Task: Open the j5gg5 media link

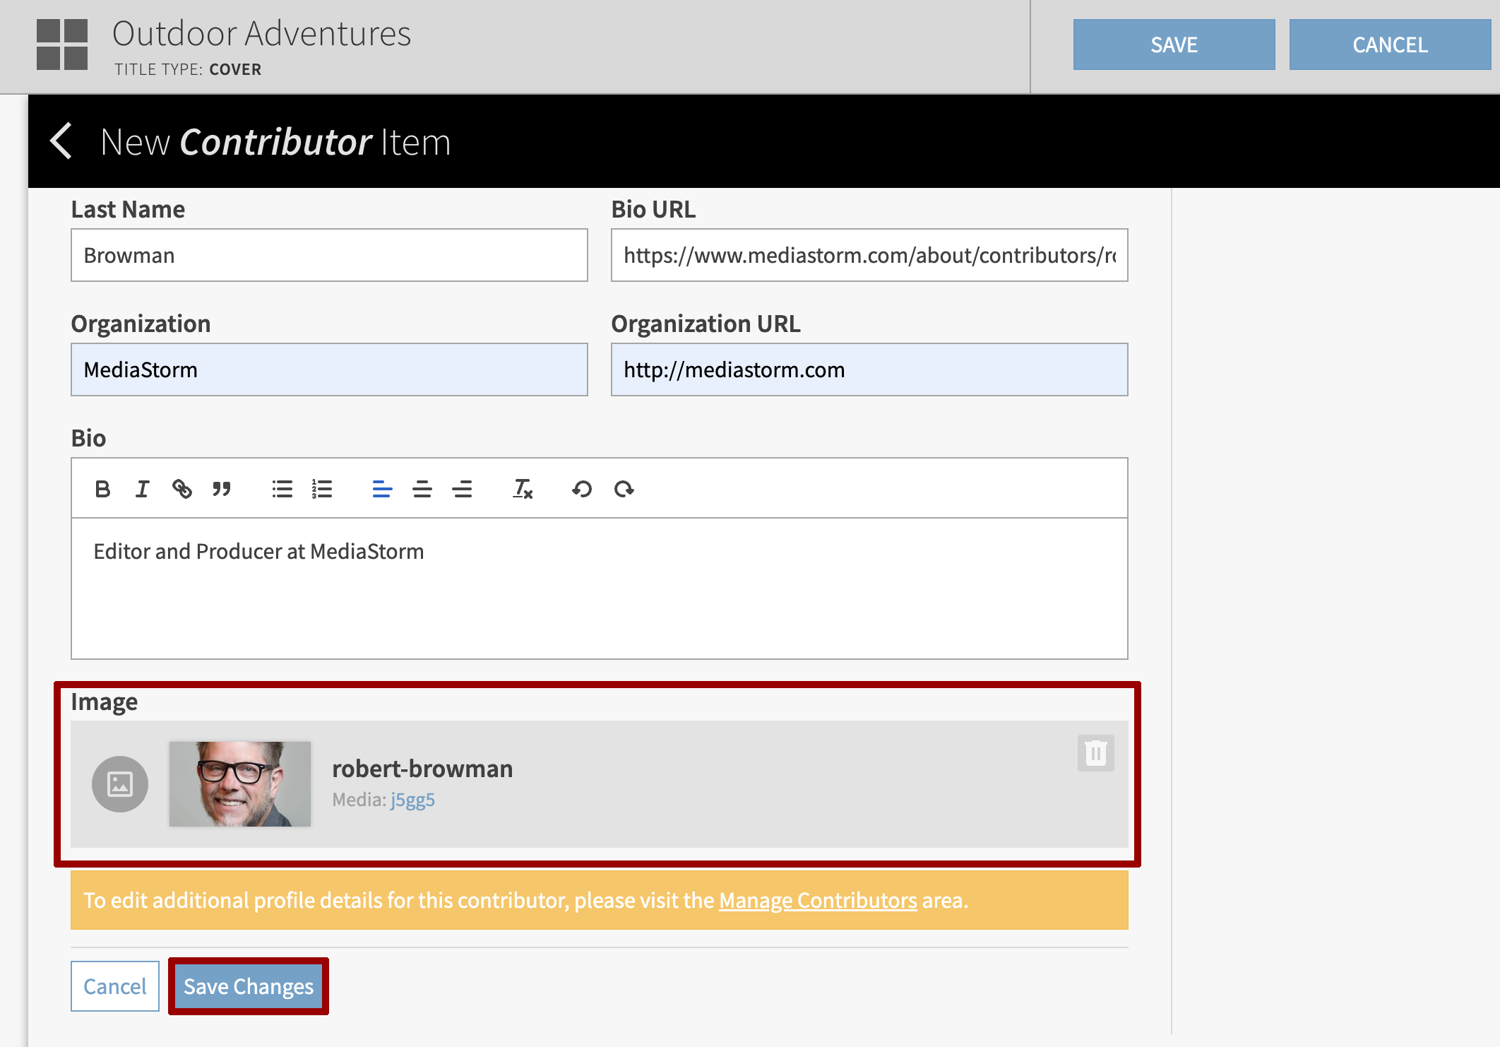Action: pos(413,800)
